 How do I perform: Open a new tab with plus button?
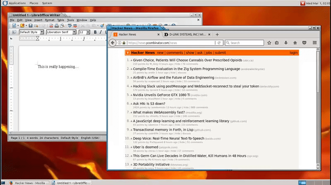pos(217,34)
